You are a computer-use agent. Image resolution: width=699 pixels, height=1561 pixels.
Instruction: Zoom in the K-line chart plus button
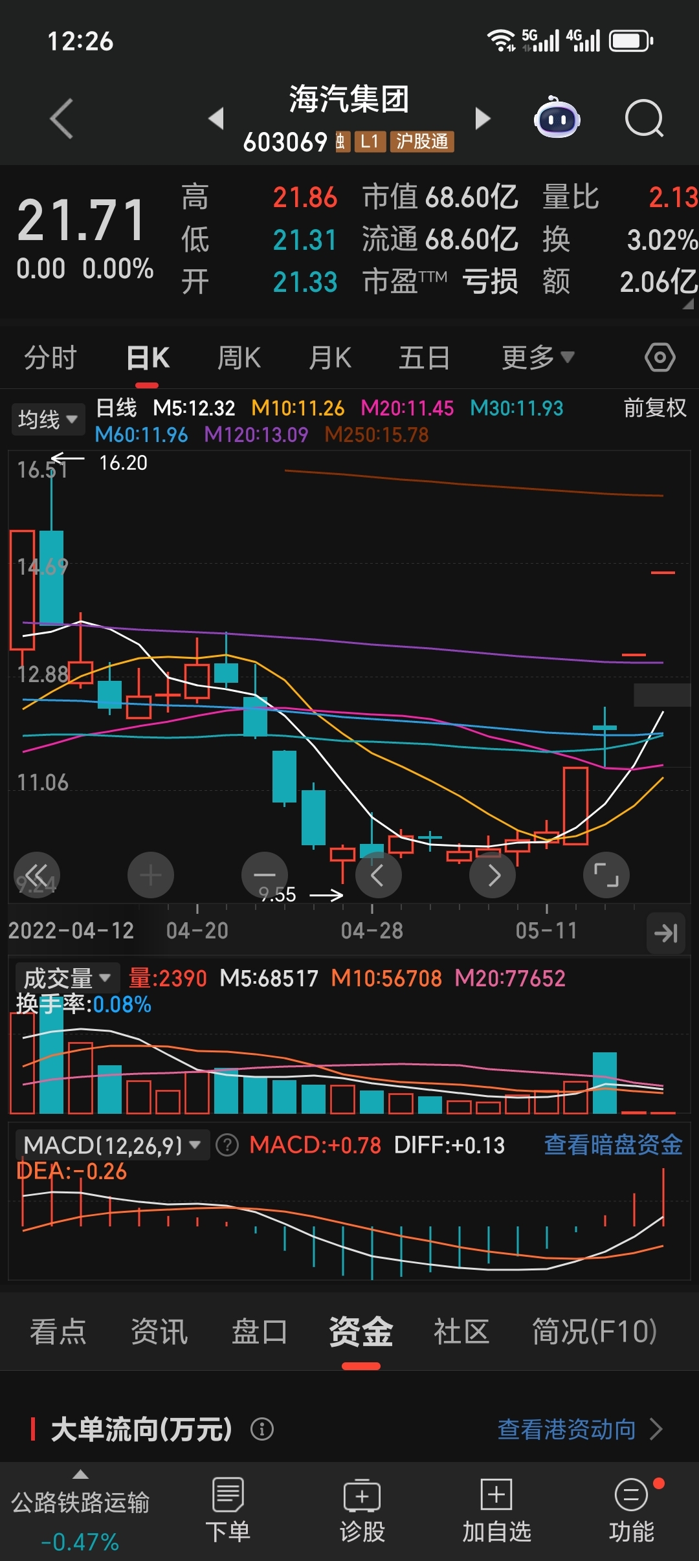click(151, 876)
